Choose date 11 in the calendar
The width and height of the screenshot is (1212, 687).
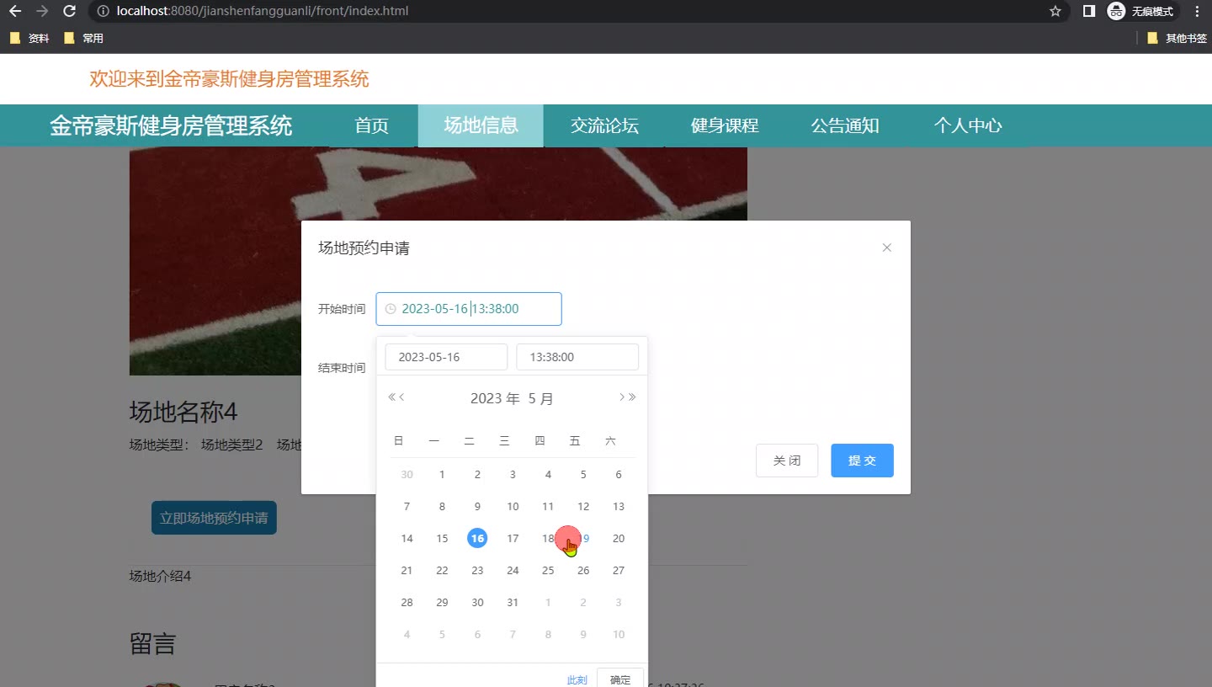pos(548,507)
